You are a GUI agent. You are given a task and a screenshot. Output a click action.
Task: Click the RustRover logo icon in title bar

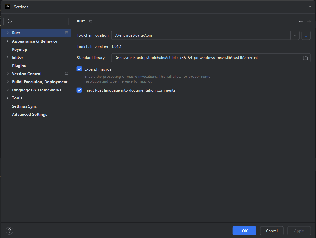tap(7, 7)
